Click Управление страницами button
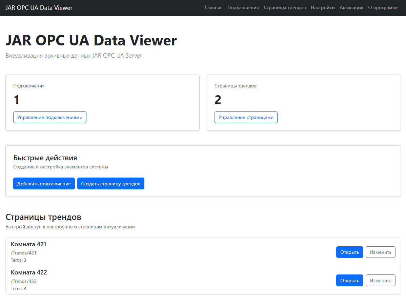The image size is (406, 308). click(x=246, y=117)
